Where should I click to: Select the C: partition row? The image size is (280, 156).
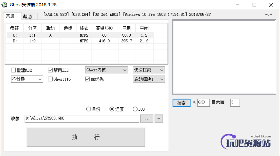pyautogui.click(x=80, y=35)
